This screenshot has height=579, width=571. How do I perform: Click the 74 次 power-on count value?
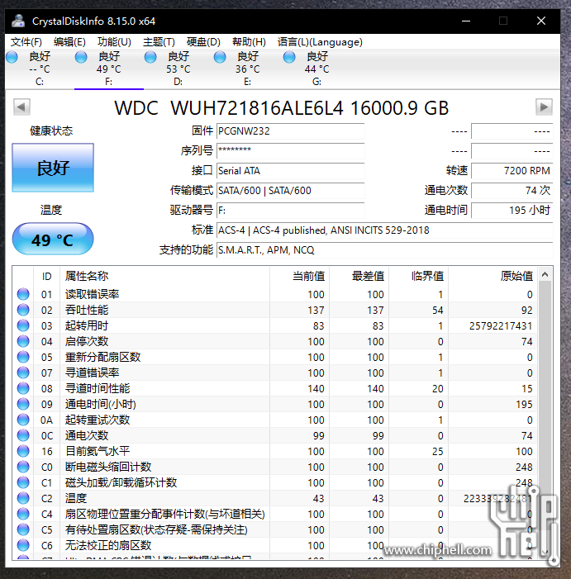click(x=512, y=191)
